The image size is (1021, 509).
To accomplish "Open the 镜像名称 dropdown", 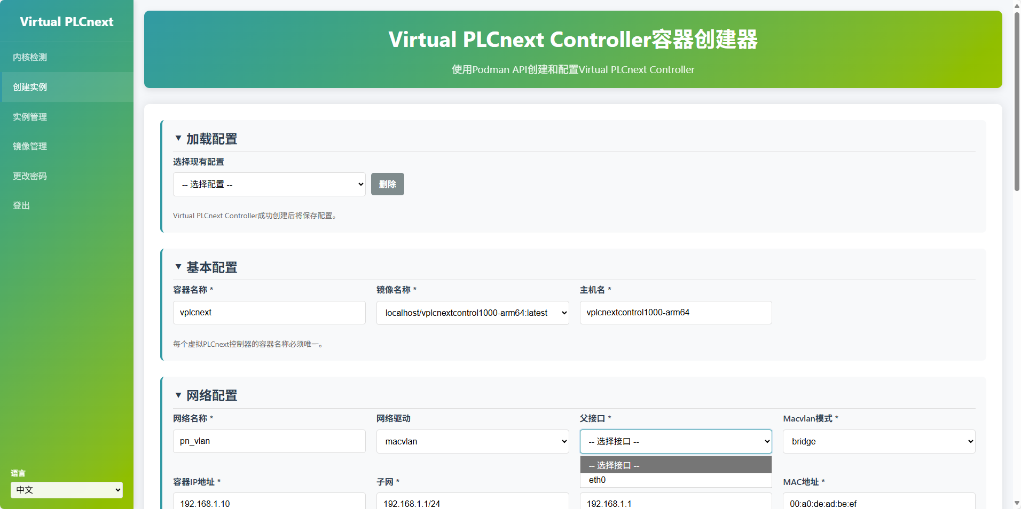I will (x=473, y=313).
